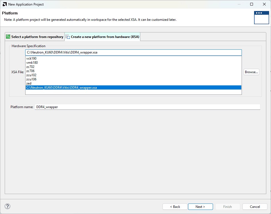The width and height of the screenshot is (271, 214).
Task: Click the XSA file path text field
Action: (133, 53)
